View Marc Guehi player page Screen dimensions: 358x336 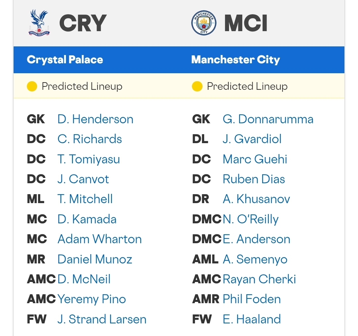coord(255,159)
